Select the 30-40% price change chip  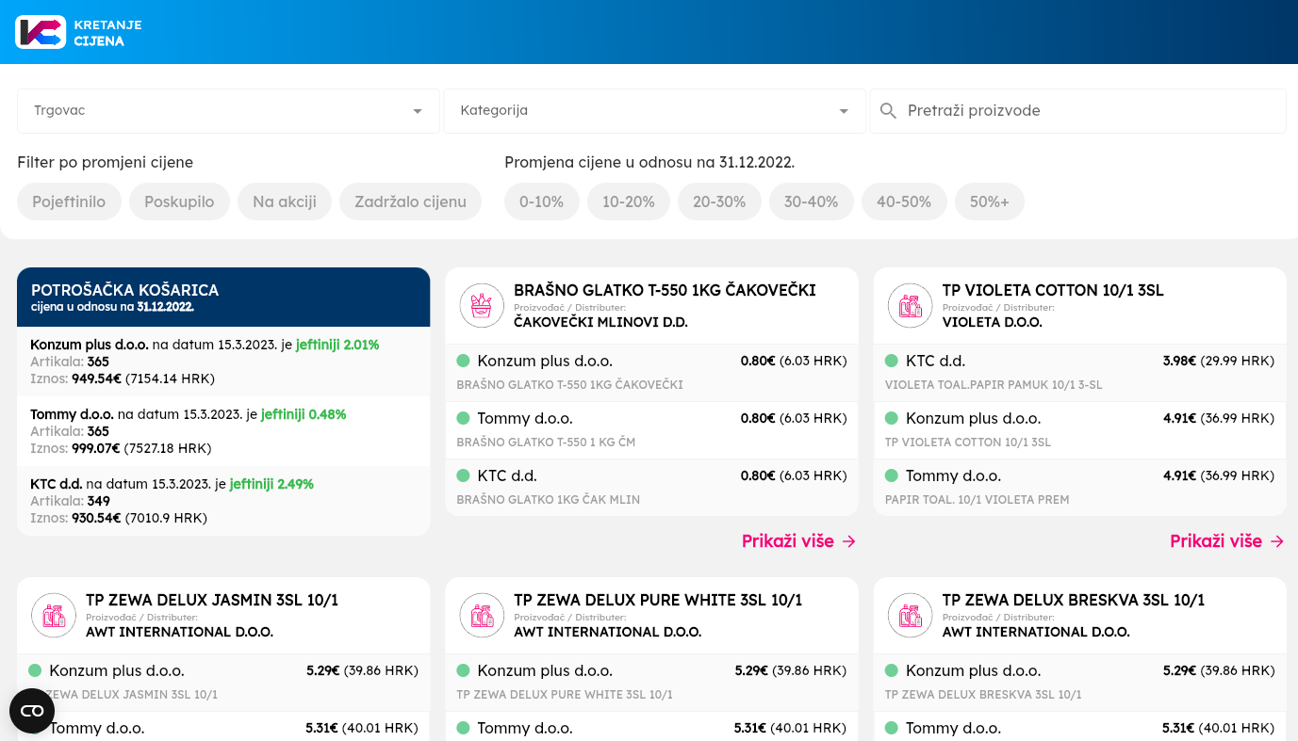click(811, 201)
